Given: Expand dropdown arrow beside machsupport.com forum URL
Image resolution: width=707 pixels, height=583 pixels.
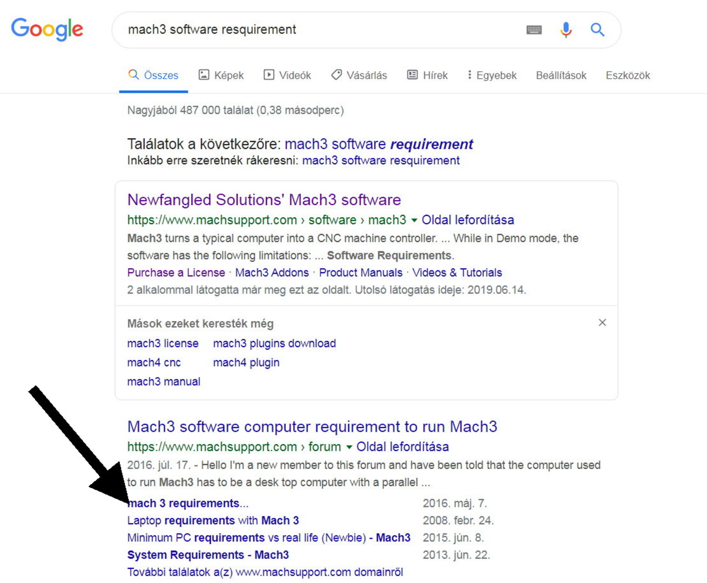Looking at the screenshot, I should click(x=349, y=447).
